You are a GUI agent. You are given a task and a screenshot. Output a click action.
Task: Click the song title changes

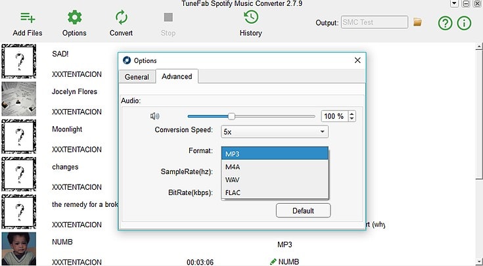(x=65, y=167)
